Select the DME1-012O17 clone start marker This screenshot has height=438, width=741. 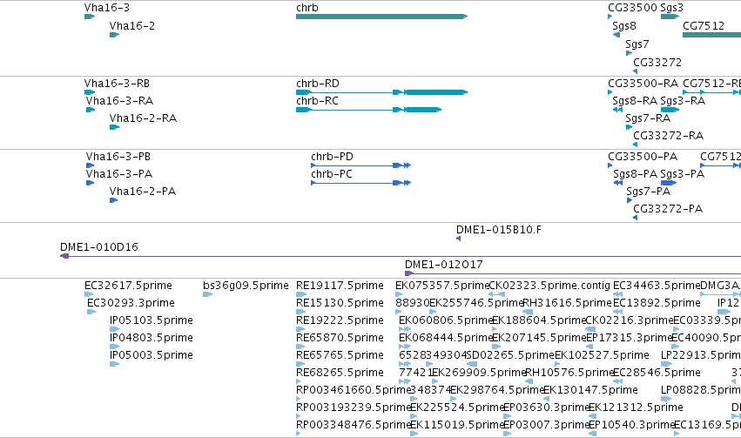(x=409, y=273)
